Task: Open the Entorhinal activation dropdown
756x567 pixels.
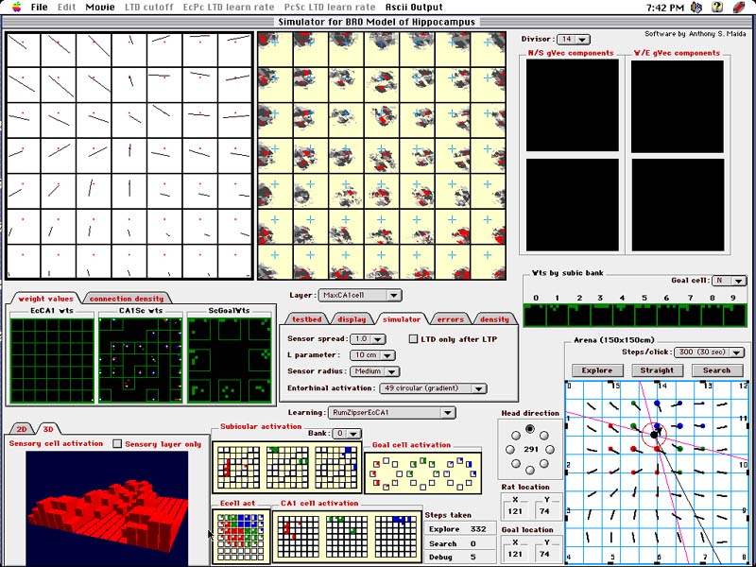Action: pyautogui.click(x=435, y=388)
